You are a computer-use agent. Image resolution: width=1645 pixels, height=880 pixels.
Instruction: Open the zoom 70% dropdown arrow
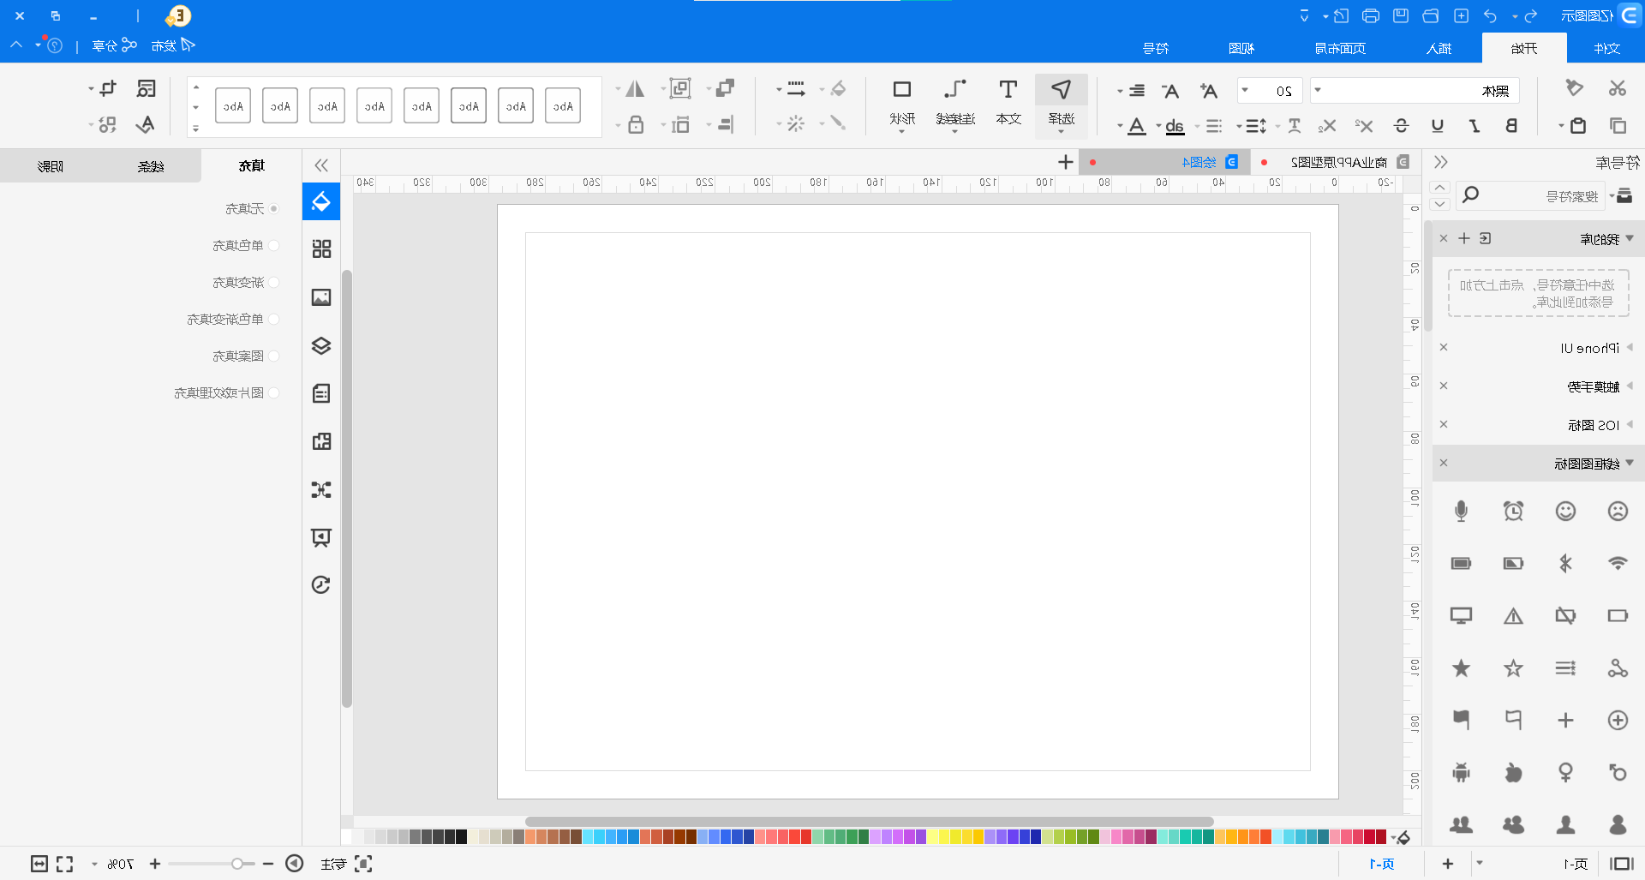point(94,864)
